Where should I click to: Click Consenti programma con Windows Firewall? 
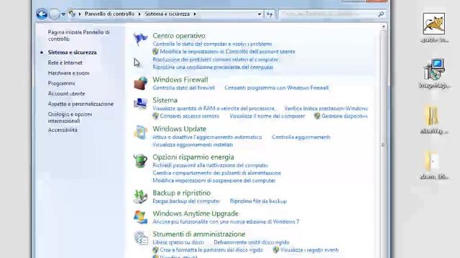tap(276, 87)
